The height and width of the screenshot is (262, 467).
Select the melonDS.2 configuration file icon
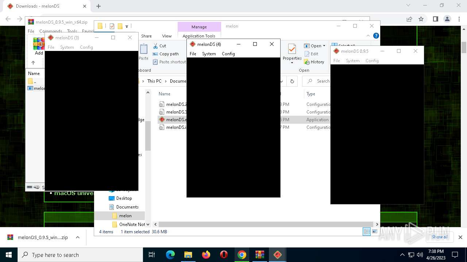click(162, 104)
